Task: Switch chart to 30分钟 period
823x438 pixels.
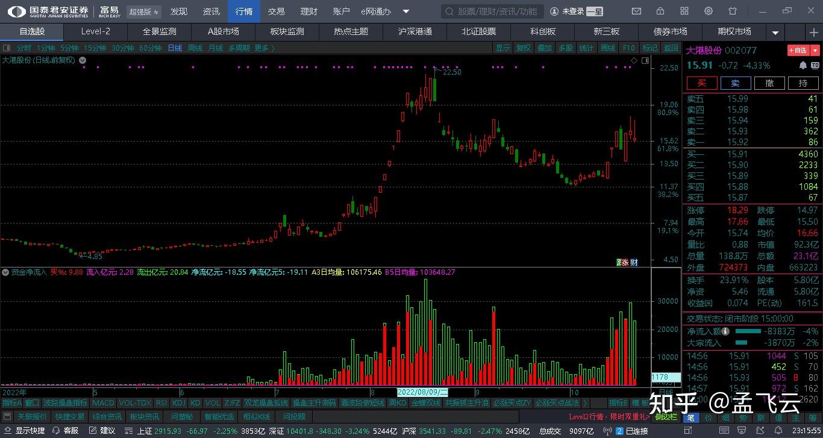Action: click(122, 48)
